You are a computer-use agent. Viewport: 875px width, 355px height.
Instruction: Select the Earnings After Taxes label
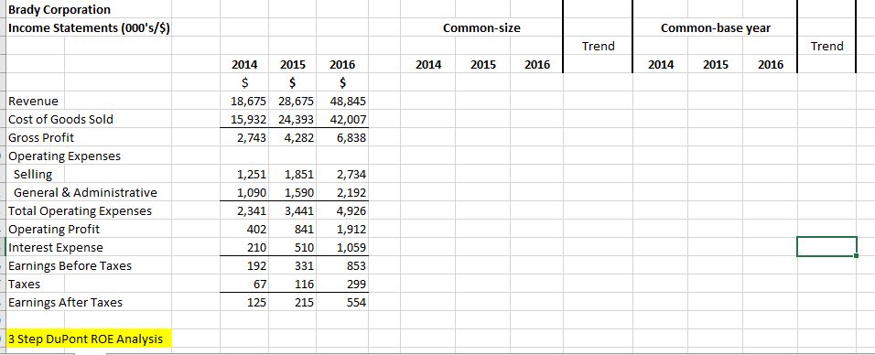coord(65,303)
